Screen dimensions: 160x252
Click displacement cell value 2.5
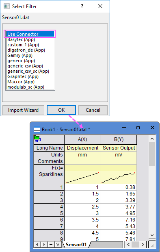[82, 206]
